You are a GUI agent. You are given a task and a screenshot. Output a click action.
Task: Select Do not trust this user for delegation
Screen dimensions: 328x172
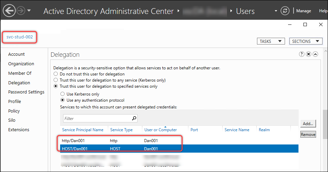(55, 74)
